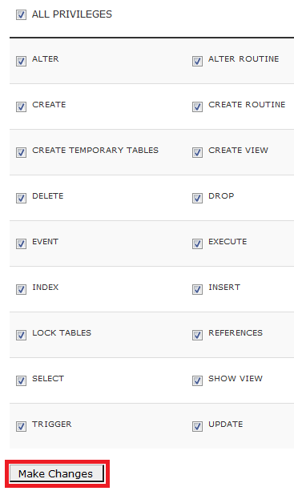Image resolution: width=294 pixels, height=491 pixels.
Task: Disable the DELETE privilege
Action: click(21, 198)
